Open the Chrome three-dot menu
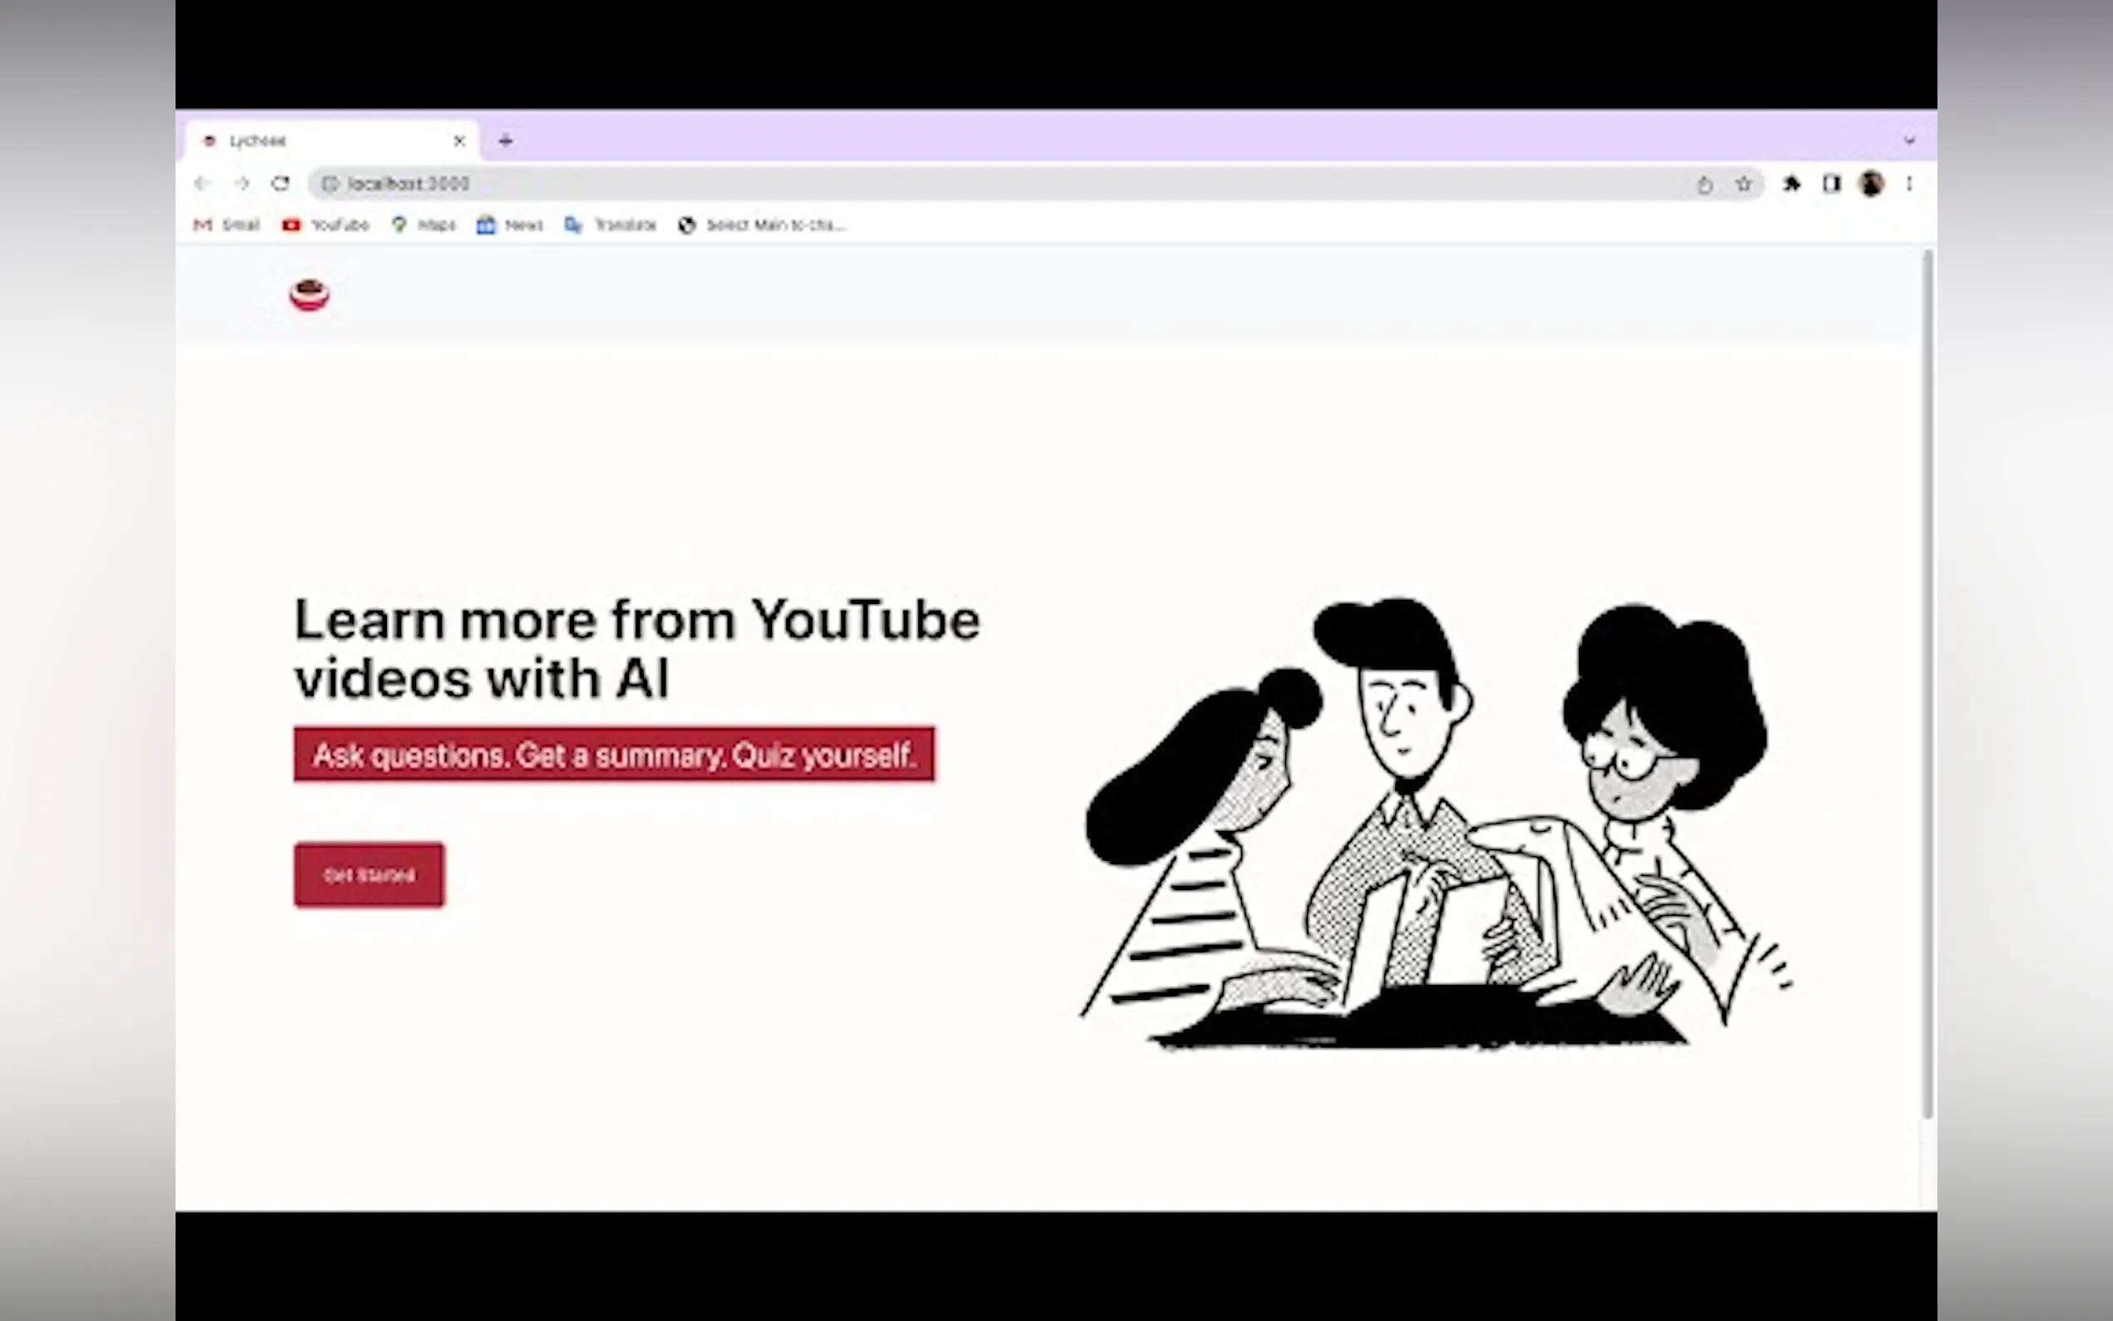This screenshot has width=2113, height=1321. 1909,184
